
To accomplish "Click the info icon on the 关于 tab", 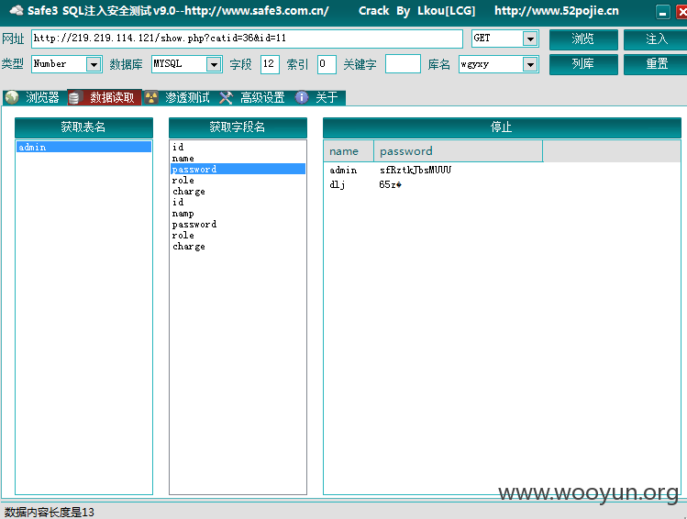I will pyautogui.click(x=302, y=97).
